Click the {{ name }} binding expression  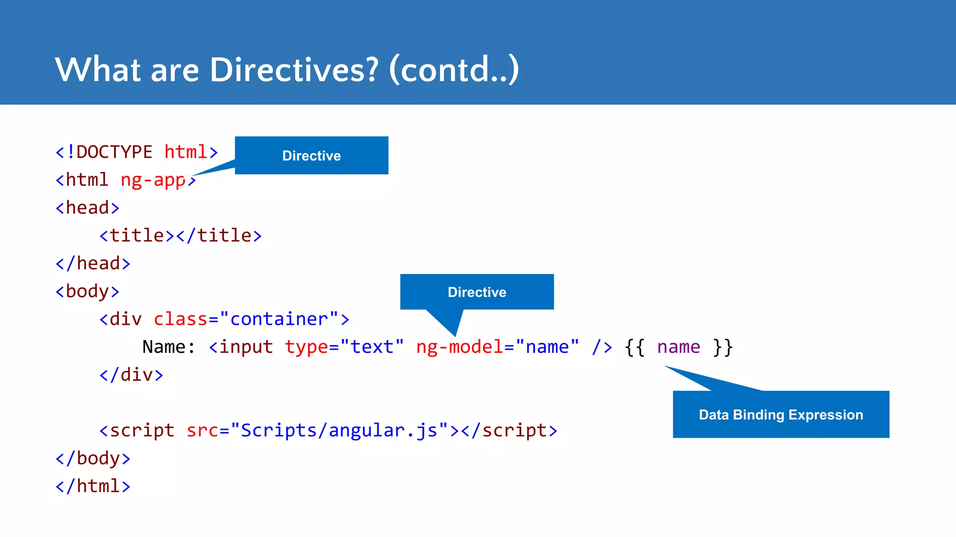point(679,347)
